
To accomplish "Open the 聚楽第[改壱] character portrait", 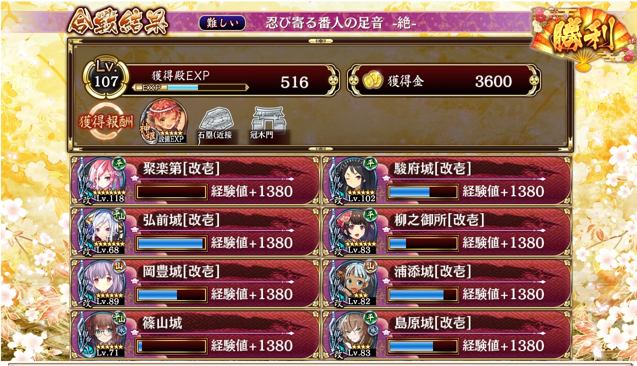I will [101, 180].
